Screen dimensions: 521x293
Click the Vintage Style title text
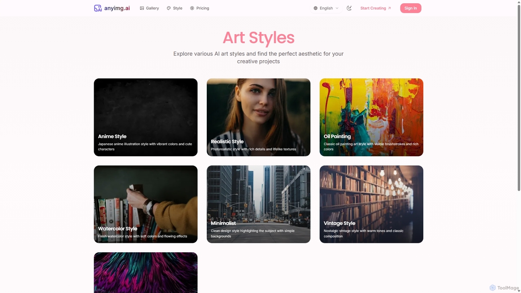[339, 223]
